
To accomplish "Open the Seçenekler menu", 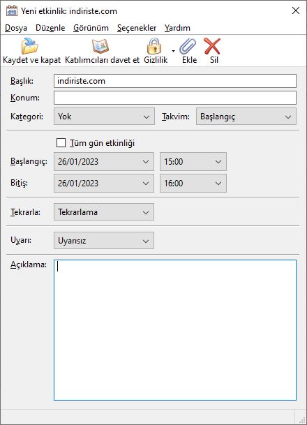I will point(137,28).
